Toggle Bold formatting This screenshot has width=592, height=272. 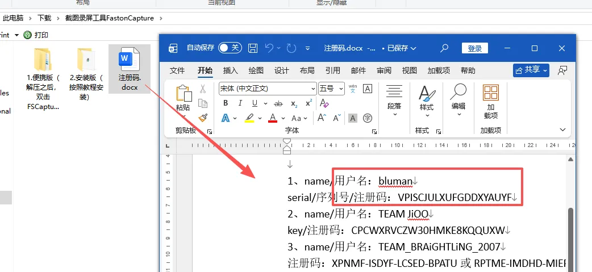point(226,103)
